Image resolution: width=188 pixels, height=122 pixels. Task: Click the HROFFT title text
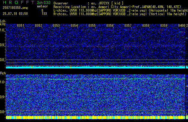pyautogui.click(x=19, y=2)
